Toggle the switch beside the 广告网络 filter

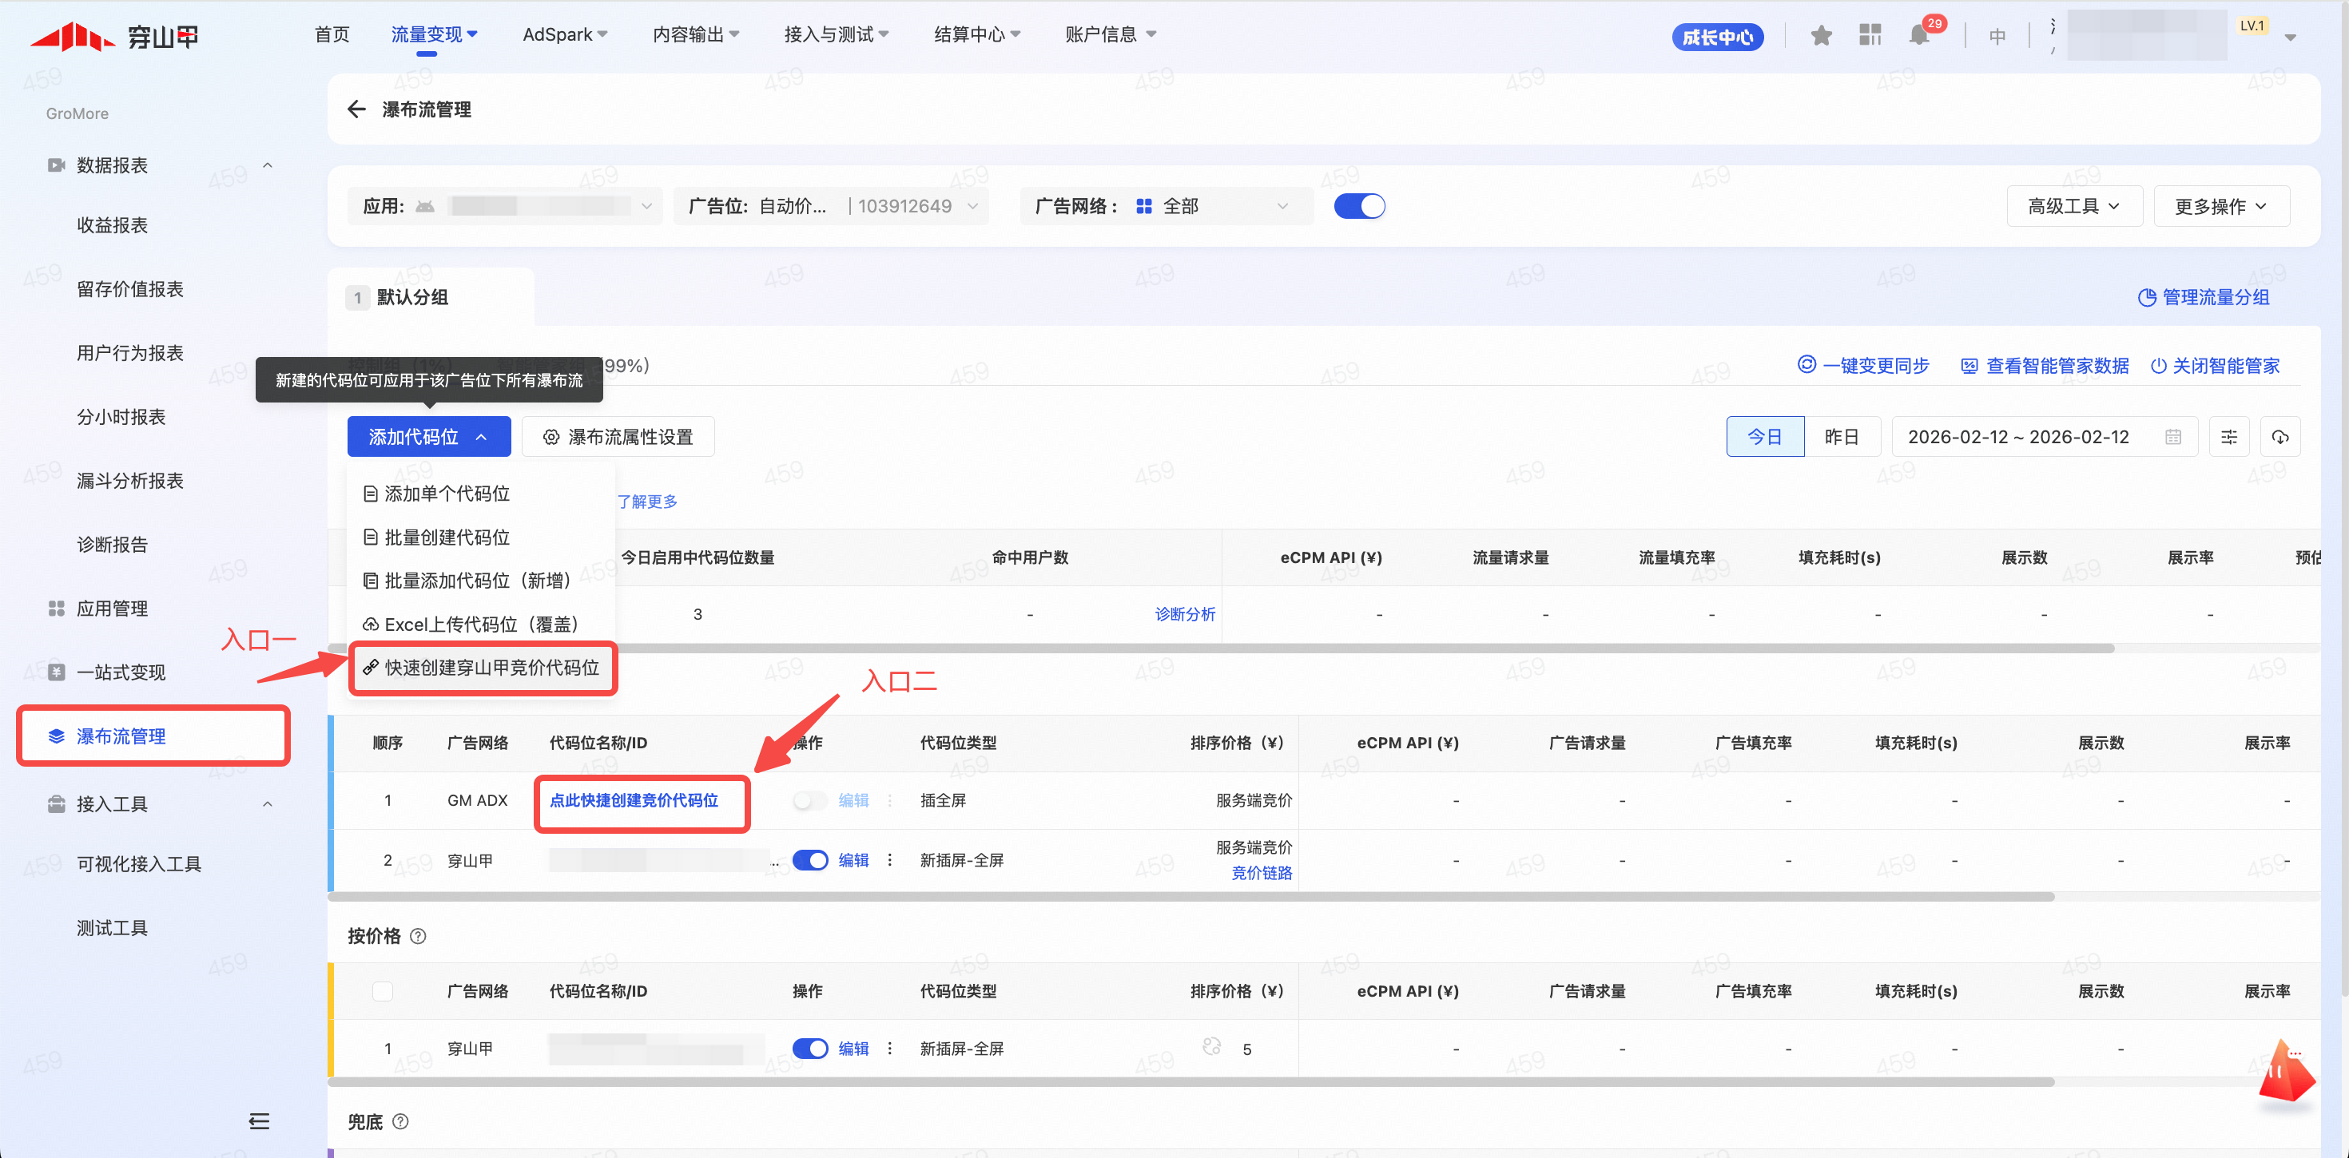[x=1359, y=206]
